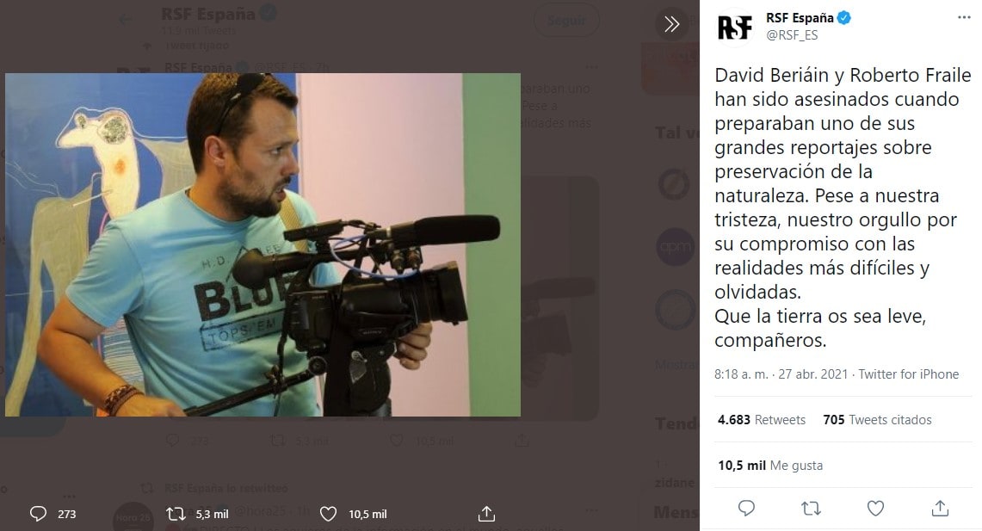Open the tweet timestamp 8:18 a. m. link

click(783, 374)
